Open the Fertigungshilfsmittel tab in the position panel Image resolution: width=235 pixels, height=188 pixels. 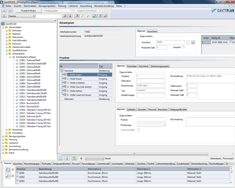pos(178,109)
